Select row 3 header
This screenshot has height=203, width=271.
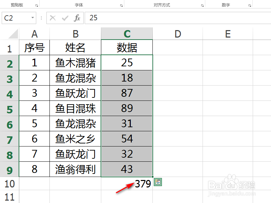click(x=9, y=78)
